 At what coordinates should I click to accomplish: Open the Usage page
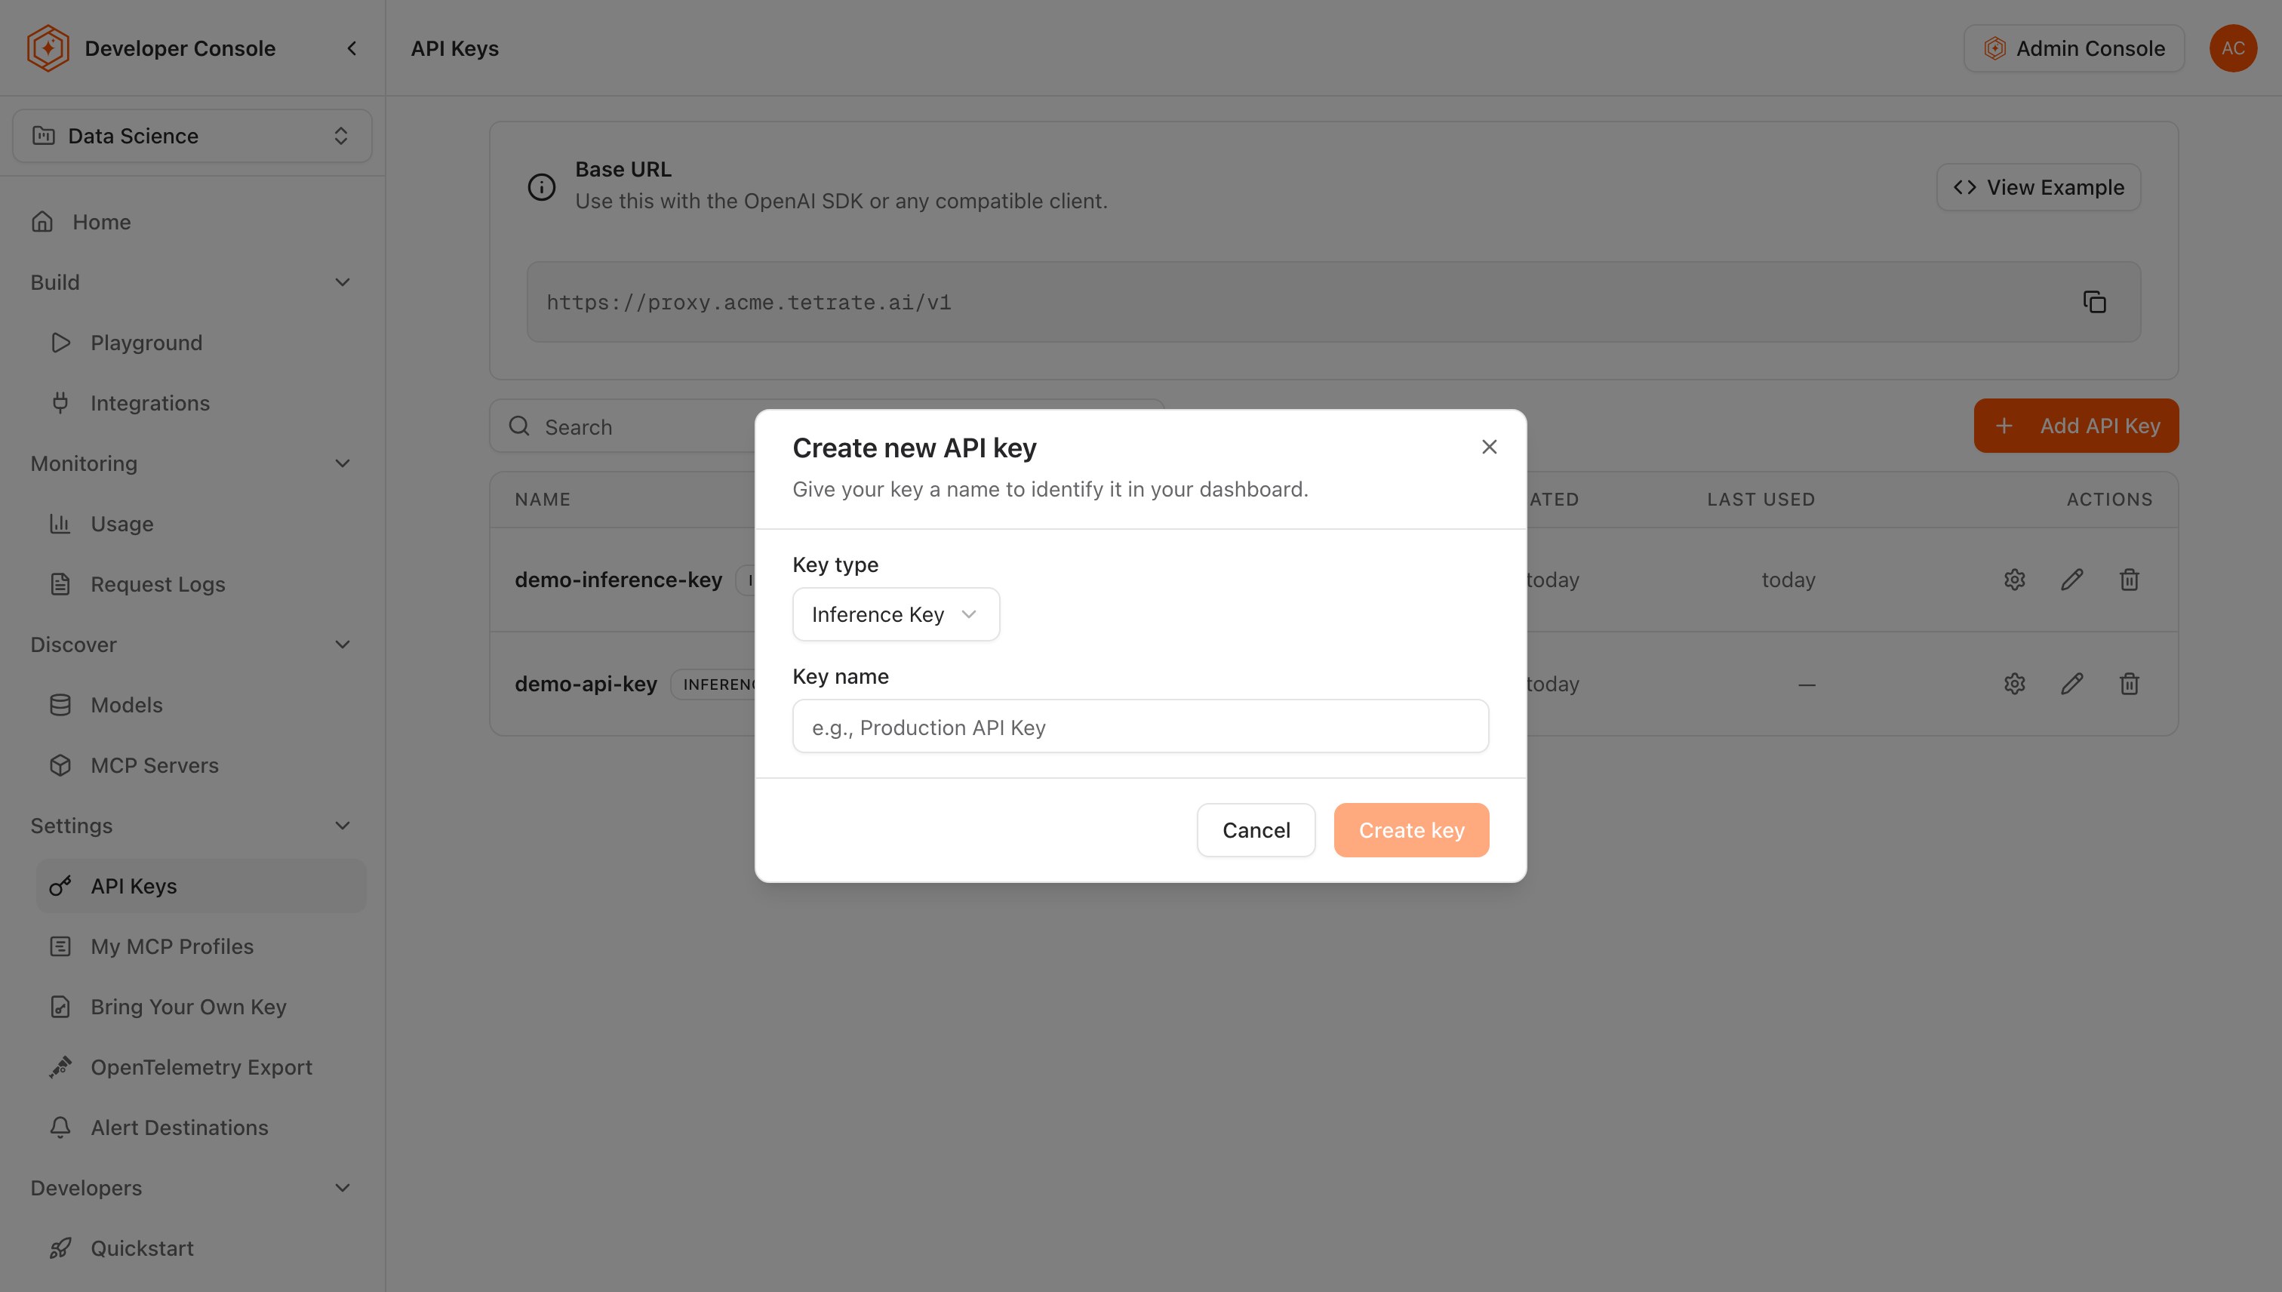click(x=201, y=524)
